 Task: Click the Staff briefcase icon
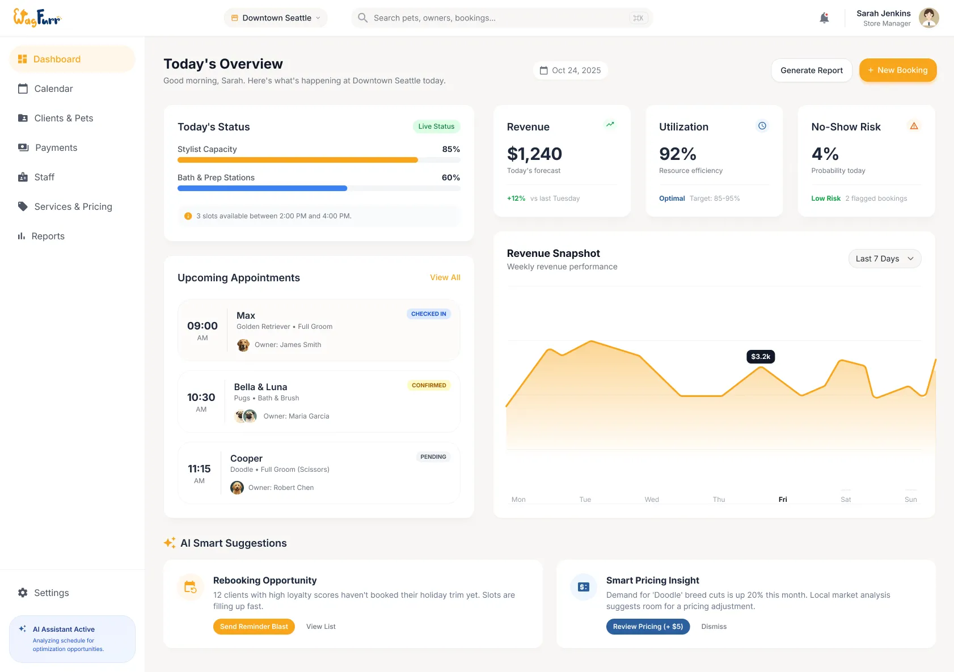[x=23, y=177]
